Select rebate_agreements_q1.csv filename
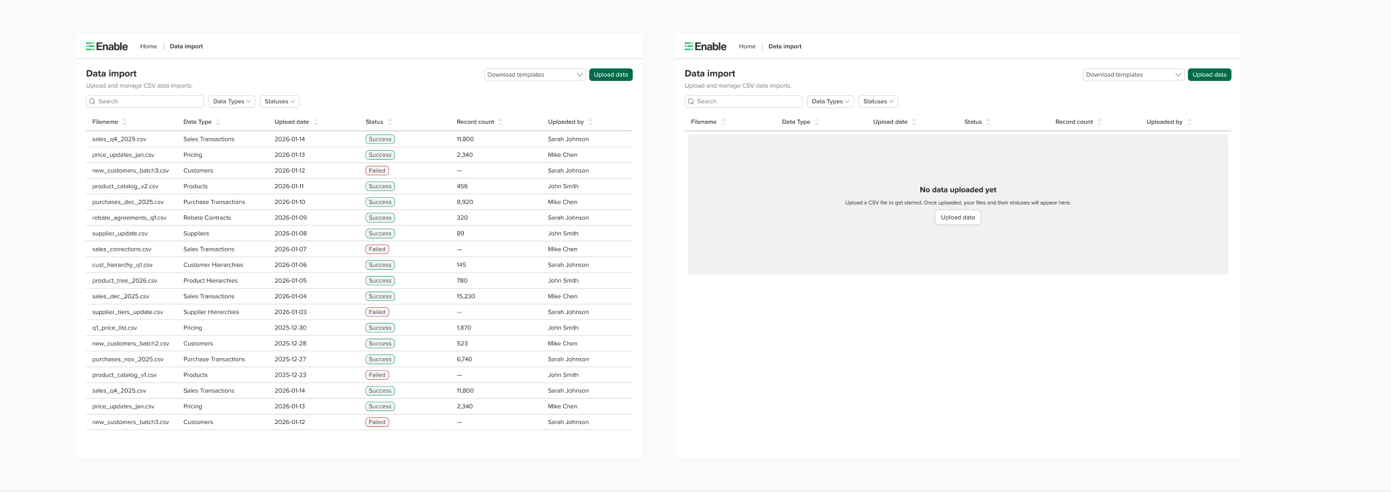Image resolution: width=1391 pixels, height=492 pixels. point(129,217)
